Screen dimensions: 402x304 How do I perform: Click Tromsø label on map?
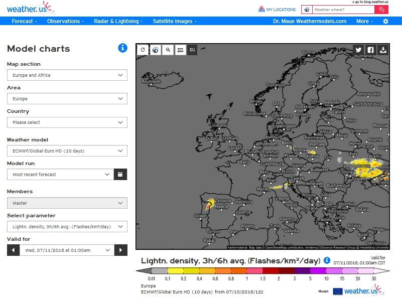tap(309, 52)
